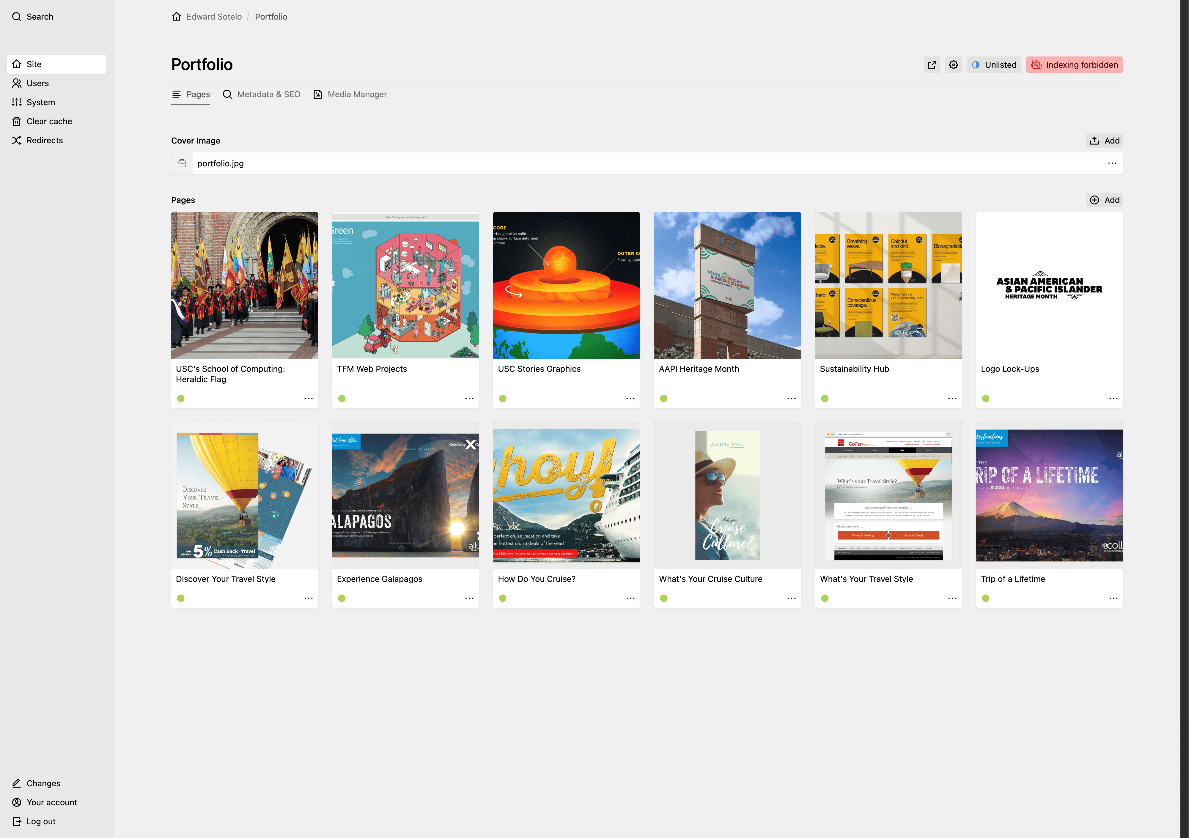Click the portfolio.jpg file icon
This screenshot has width=1189, height=838.
(182, 163)
